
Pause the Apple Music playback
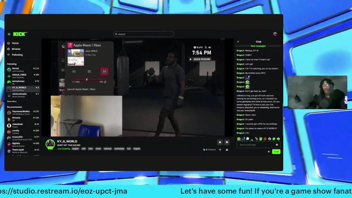(x=89, y=71)
